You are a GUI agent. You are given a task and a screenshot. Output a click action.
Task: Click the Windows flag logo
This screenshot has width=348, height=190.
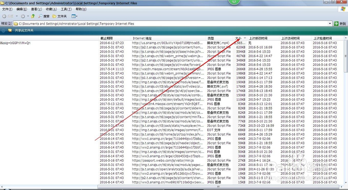343,9
